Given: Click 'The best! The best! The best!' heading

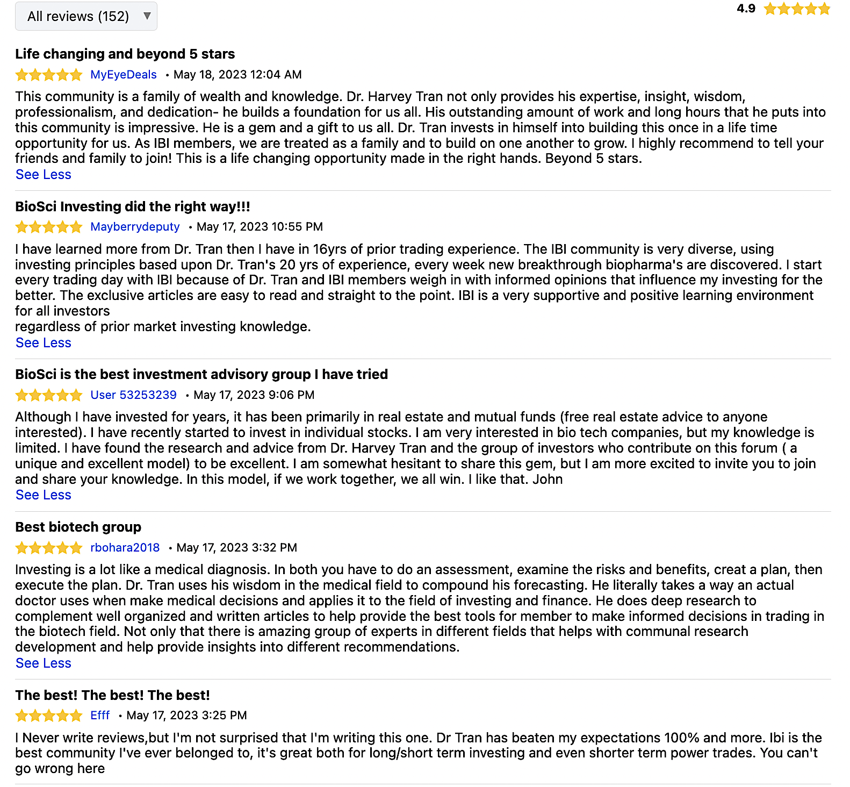Looking at the screenshot, I should [113, 695].
